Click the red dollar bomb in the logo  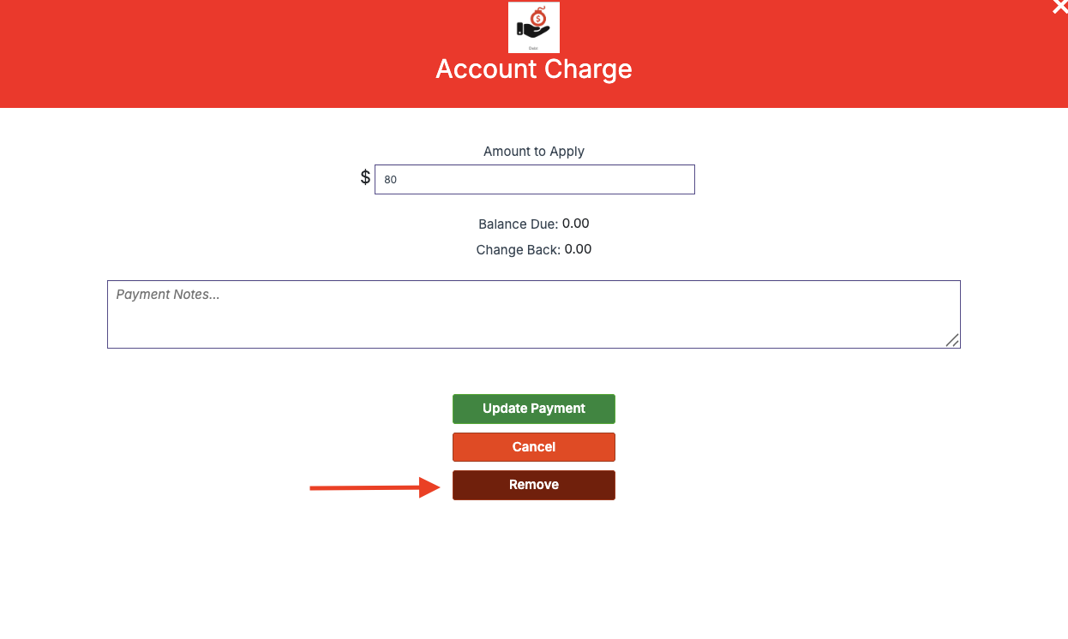tap(538, 17)
